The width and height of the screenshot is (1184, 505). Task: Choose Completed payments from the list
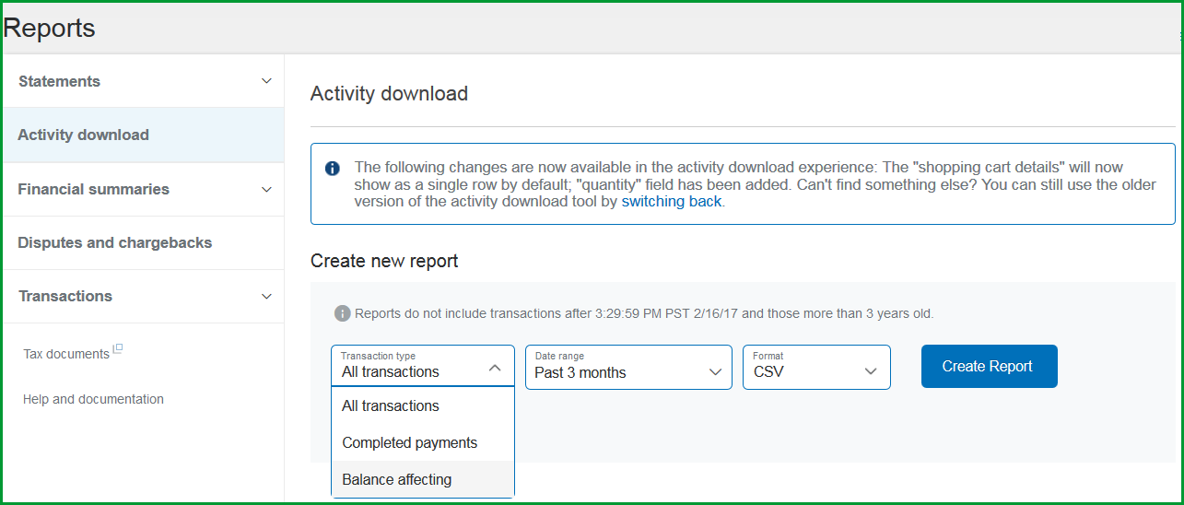coord(410,442)
